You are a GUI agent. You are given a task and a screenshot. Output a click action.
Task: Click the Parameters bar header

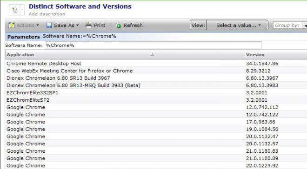tap(24, 37)
